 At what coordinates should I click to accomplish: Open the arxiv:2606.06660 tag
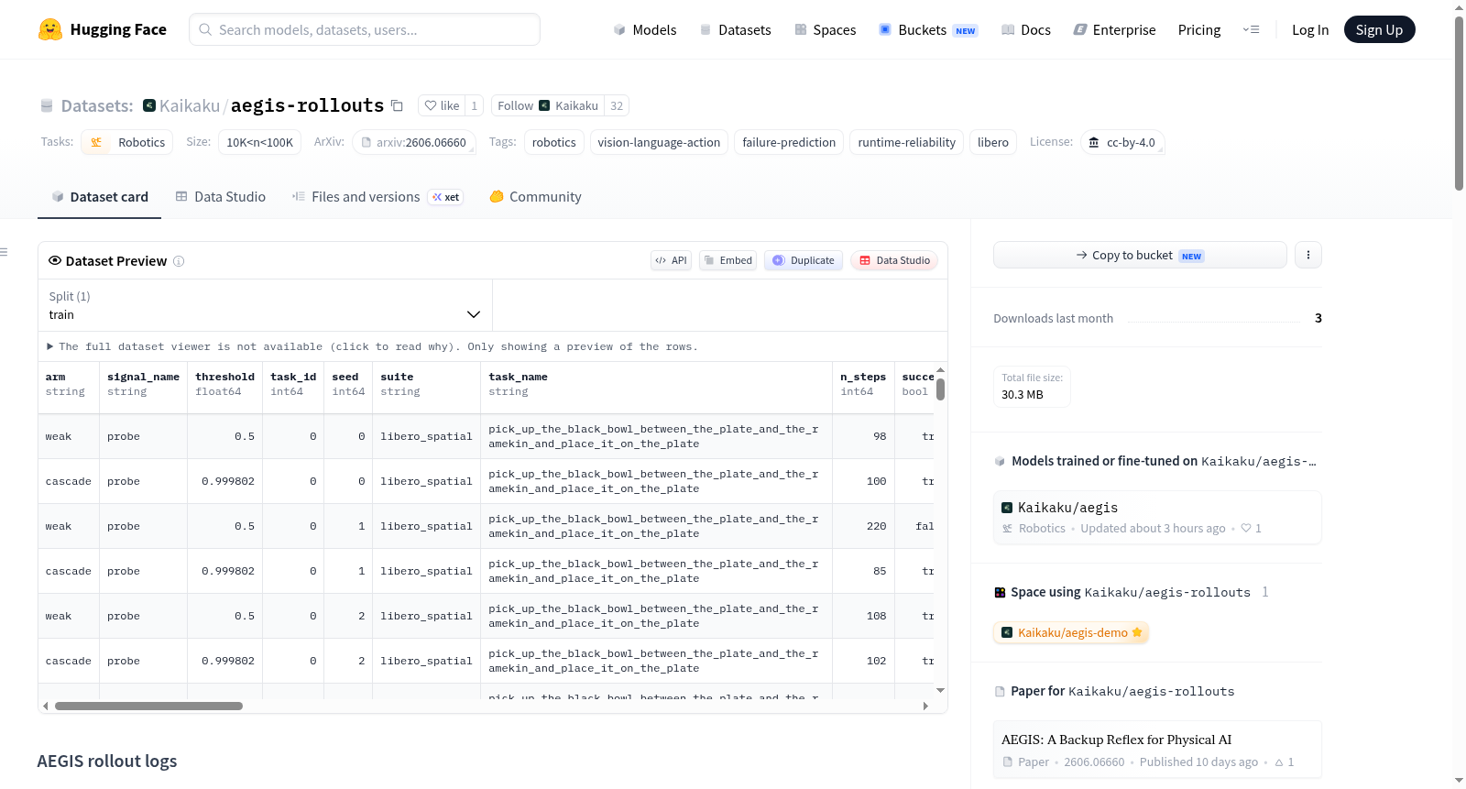point(414,142)
